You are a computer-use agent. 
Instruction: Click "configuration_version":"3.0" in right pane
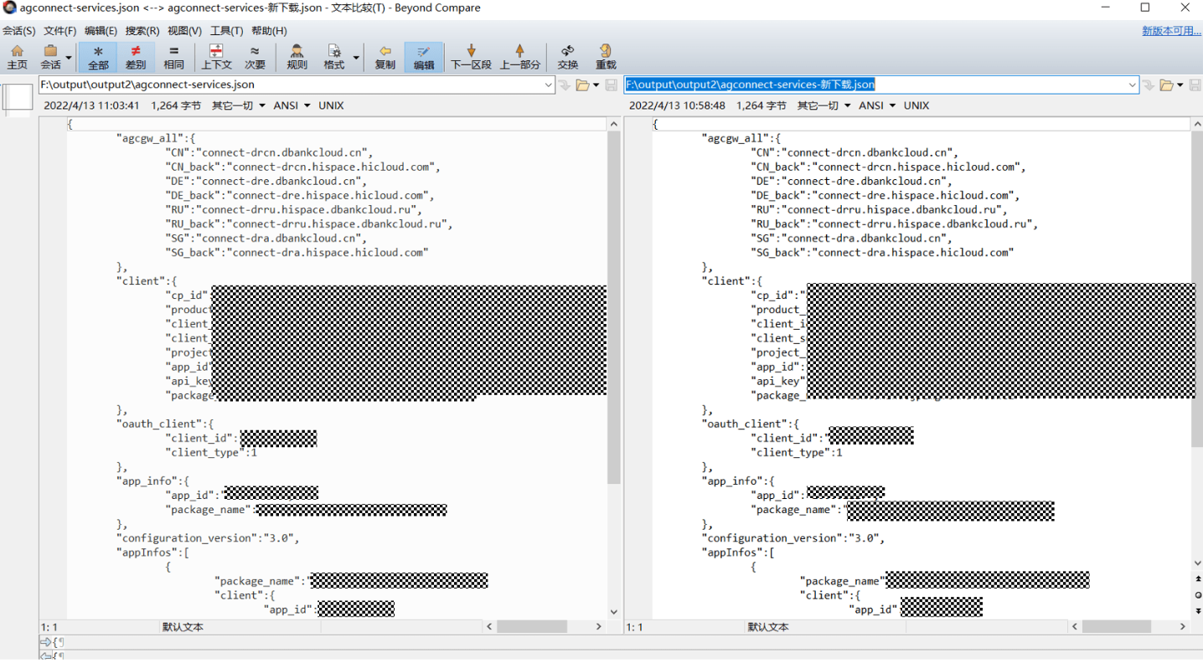[793, 538]
